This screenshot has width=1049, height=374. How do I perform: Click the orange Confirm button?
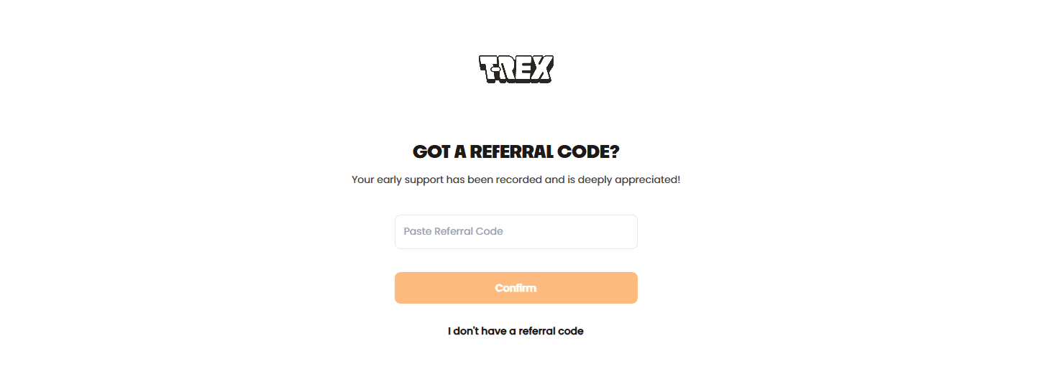tap(516, 288)
